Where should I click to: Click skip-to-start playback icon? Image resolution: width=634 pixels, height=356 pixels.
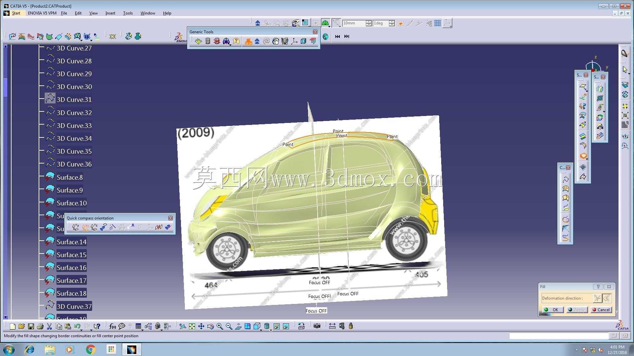[337, 37]
